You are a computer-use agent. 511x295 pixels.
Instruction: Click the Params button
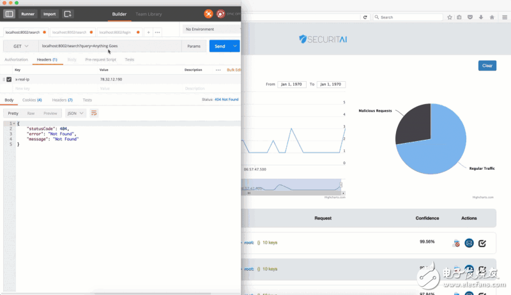(x=193, y=46)
